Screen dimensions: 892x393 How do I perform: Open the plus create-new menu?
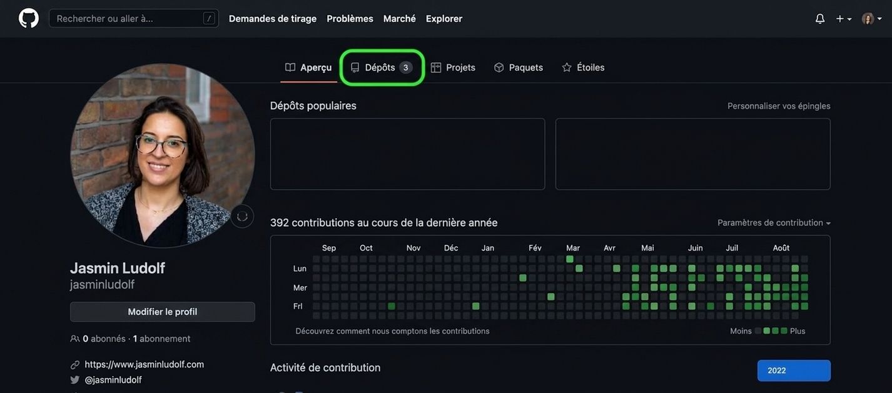pyautogui.click(x=844, y=19)
